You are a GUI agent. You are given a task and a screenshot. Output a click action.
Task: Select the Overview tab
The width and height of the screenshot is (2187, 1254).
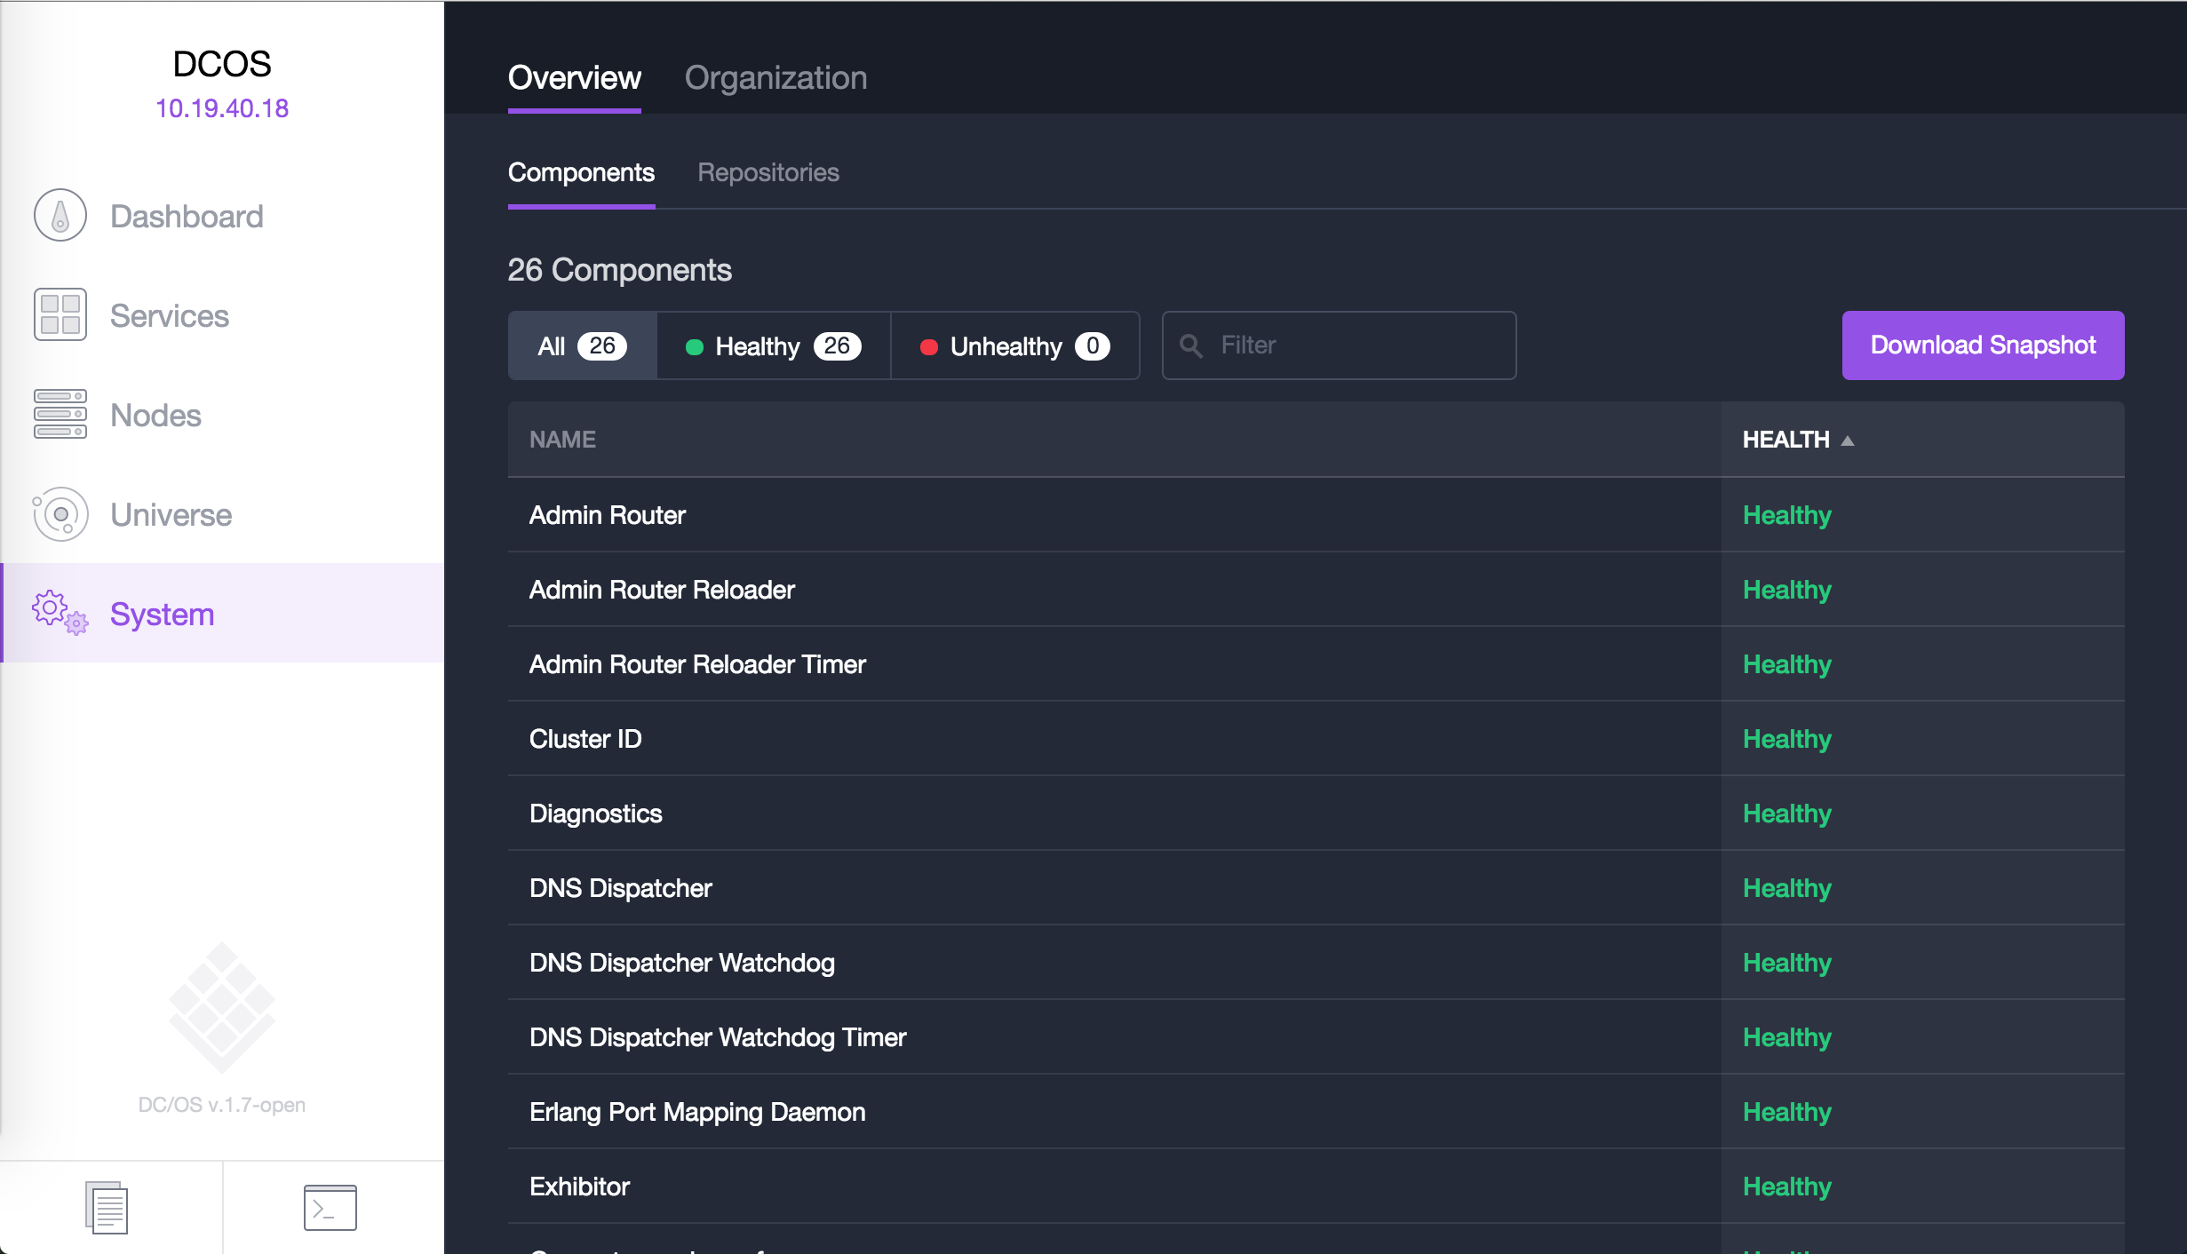click(x=574, y=78)
